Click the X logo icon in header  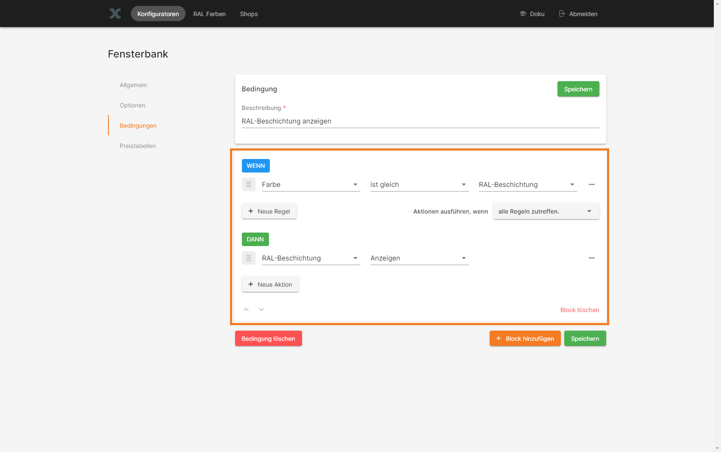pos(115,14)
